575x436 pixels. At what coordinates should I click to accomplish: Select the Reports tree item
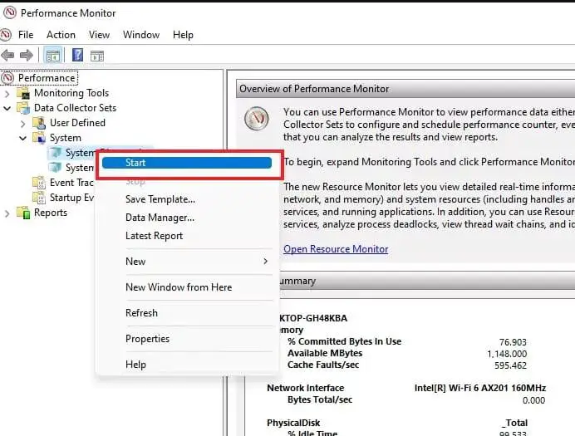pos(51,213)
